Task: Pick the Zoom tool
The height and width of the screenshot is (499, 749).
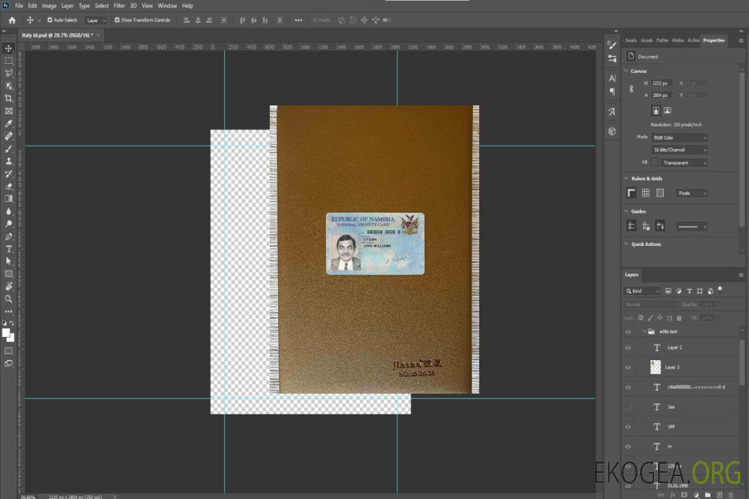Action: (8, 299)
